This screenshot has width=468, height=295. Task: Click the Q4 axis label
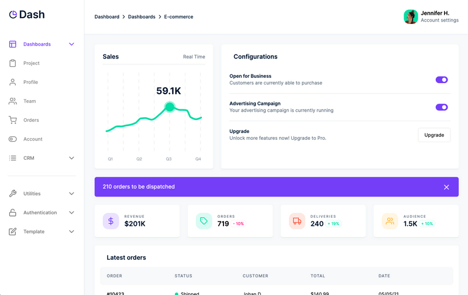(198, 159)
